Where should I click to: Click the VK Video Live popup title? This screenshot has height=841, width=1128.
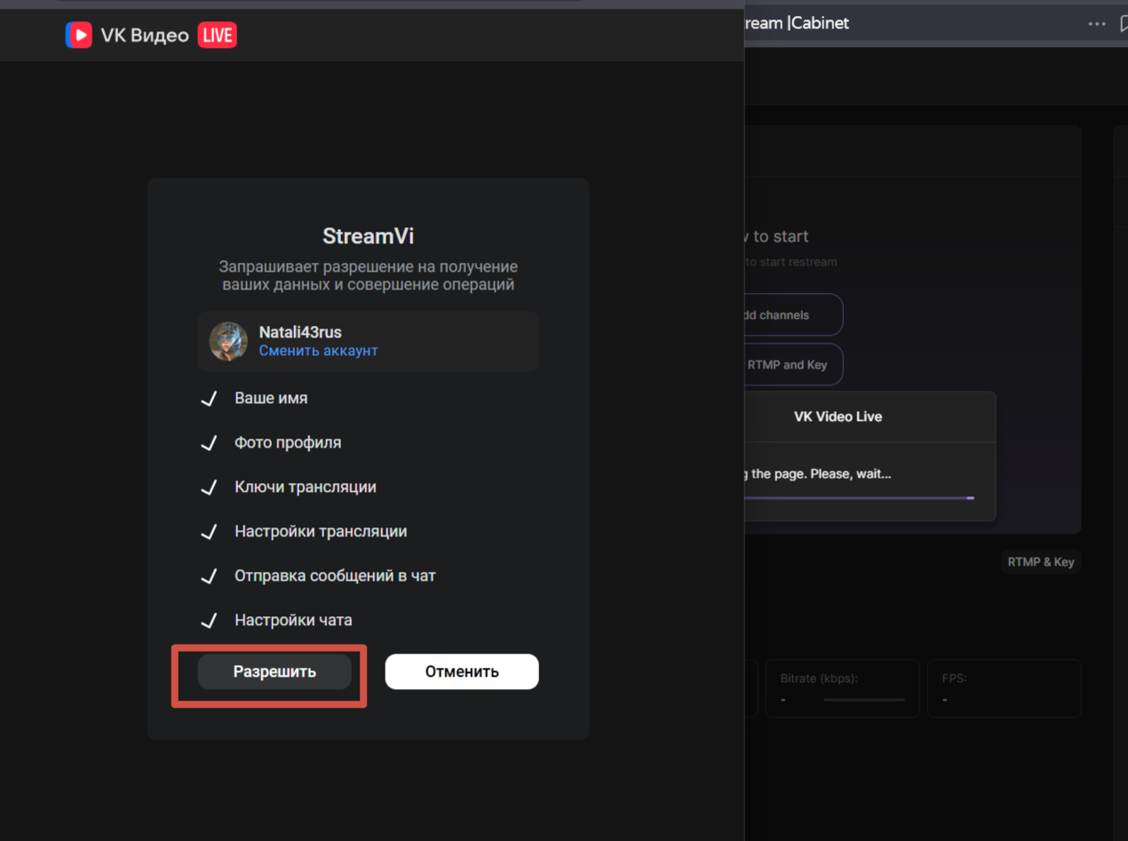(838, 417)
